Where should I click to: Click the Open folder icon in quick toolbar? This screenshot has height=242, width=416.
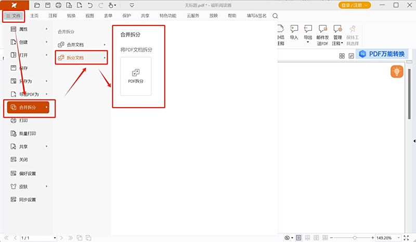pos(37,5)
